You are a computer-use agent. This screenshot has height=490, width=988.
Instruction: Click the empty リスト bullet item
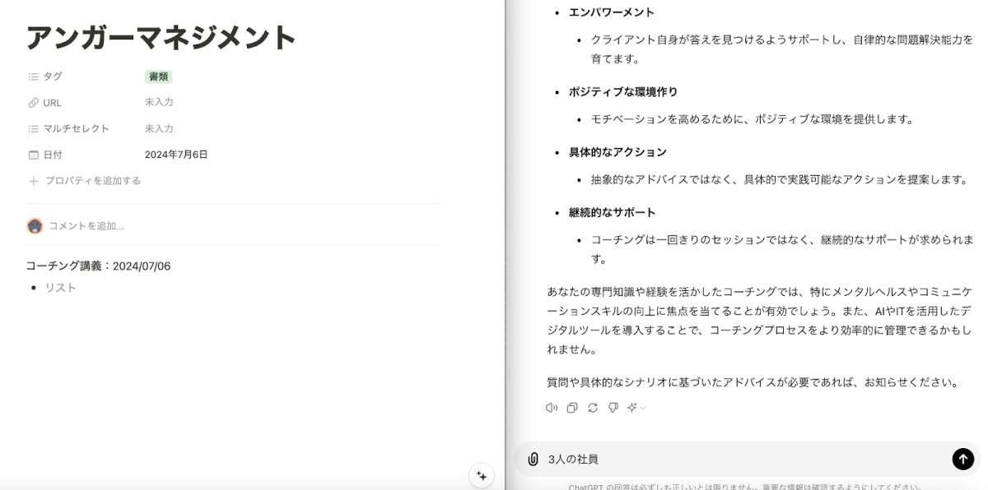61,288
